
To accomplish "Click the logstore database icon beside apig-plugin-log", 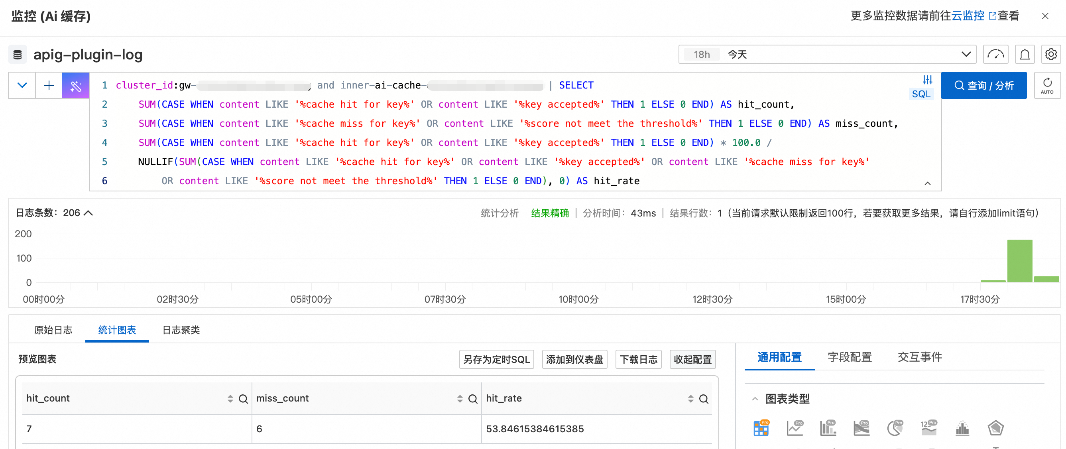I will click(x=18, y=54).
